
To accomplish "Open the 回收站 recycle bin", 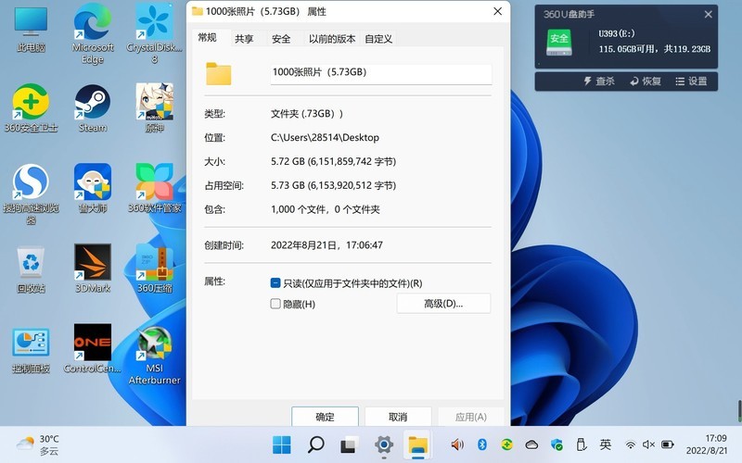I will tap(31, 269).
